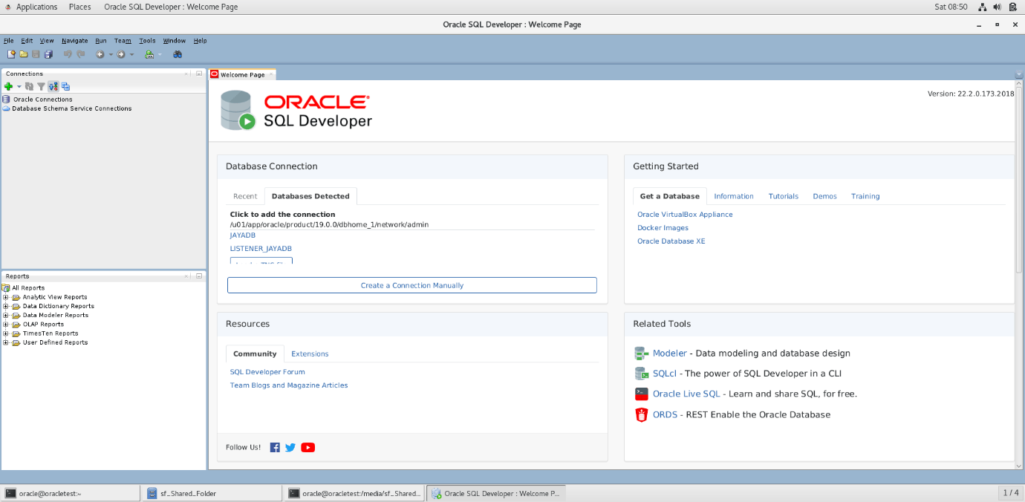Expand the Data Dictionary Reports folder
The width and height of the screenshot is (1025, 502).
[x=6, y=306]
